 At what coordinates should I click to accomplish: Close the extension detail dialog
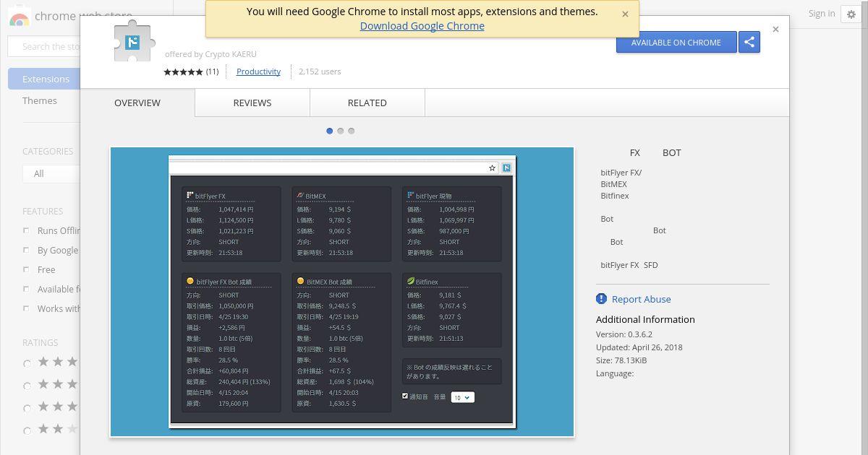point(775,30)
